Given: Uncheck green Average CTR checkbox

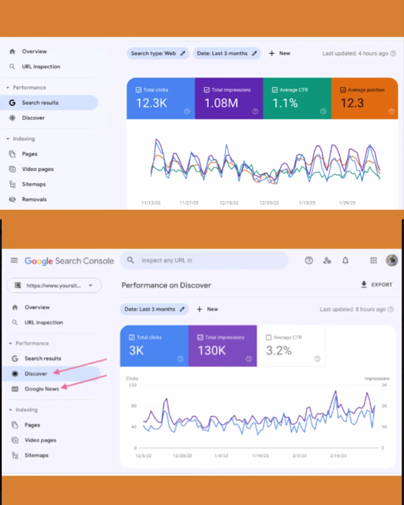Looking at the screenshot, I should pyautogui.click(x=275, y=90).
